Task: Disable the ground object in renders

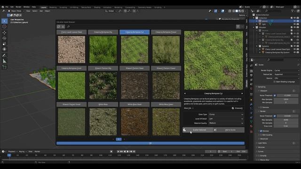Action: tap(298, 21)
